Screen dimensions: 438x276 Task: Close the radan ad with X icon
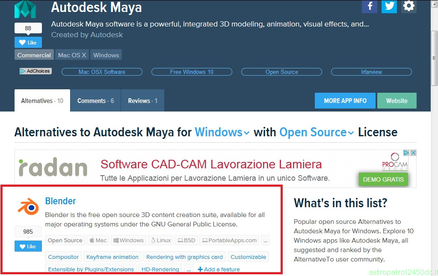[413, 153]
